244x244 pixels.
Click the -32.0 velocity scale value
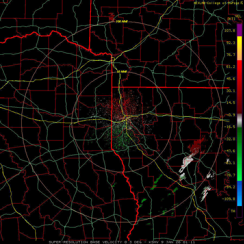(230, 139)
